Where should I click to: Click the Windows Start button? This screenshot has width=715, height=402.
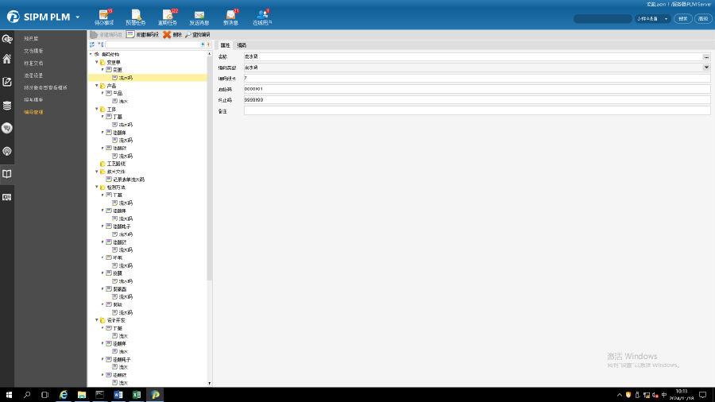click(x=9, y=395)
